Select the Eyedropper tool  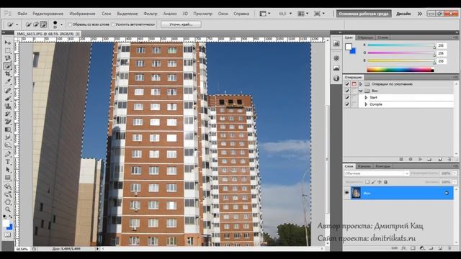pos(8,82)
